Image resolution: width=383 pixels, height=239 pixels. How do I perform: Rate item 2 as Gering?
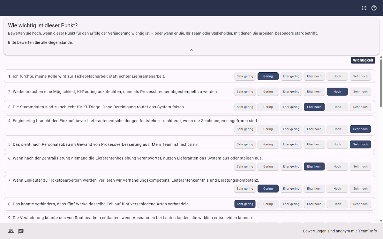coord(268,91)
